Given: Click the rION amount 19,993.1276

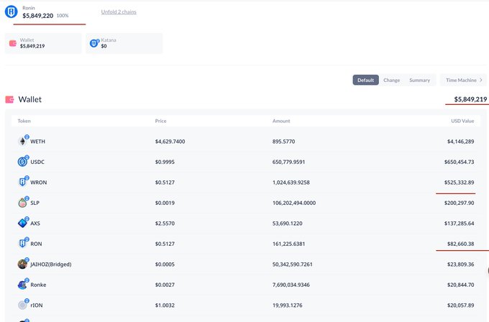Looking at the screenshot, I should point(287,305).
